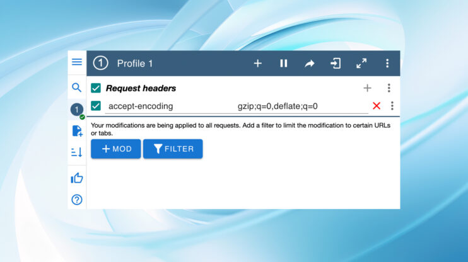Viewport: 468px width, 262px height.
Task: Open the Profile 1 toolbar more options menu
Action: point(387,63)
